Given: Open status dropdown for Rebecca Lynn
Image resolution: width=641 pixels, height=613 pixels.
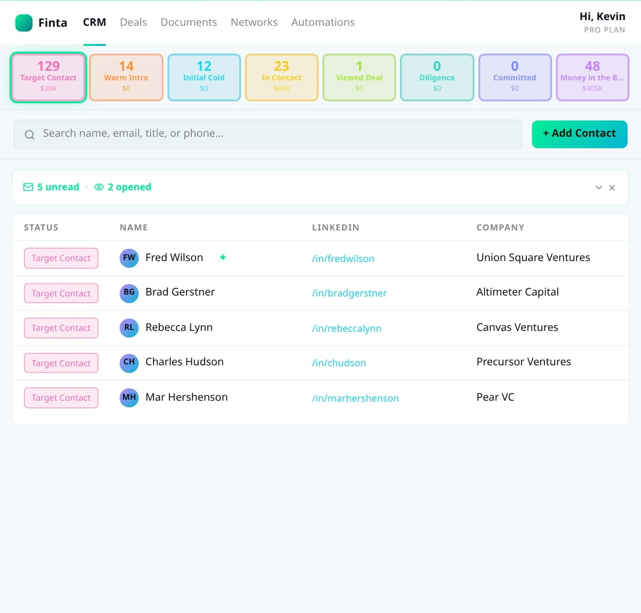Looking at the screenshot, I should (61, 328).
